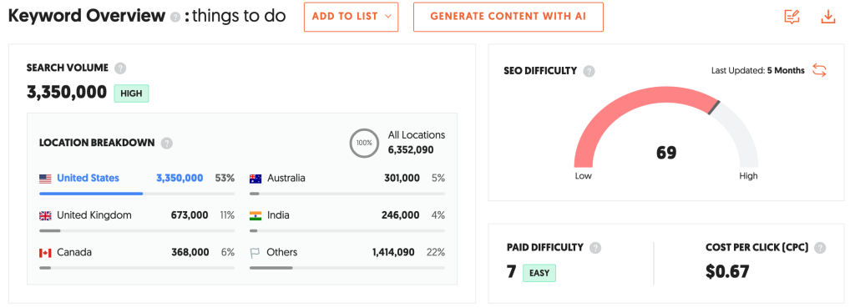Click the download export icon
This screenshot has width=855, height=308.
click(827, 17)
